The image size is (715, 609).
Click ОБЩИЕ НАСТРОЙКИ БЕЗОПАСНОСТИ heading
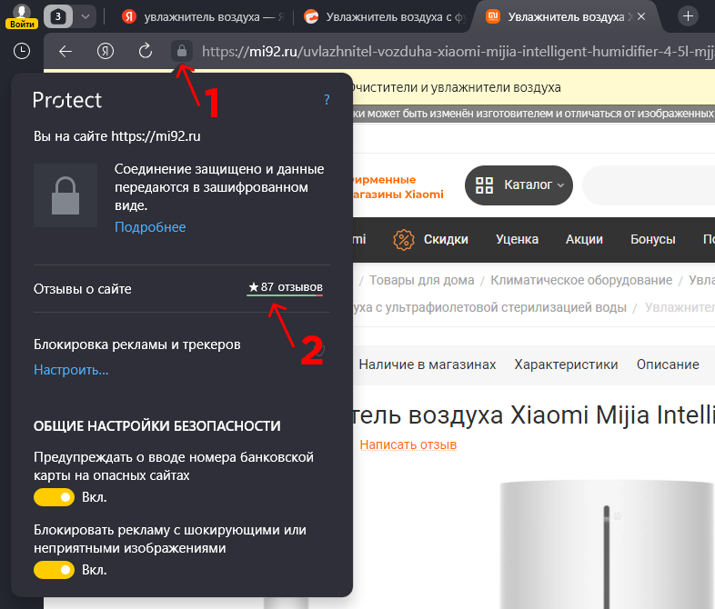coord(156,426)
